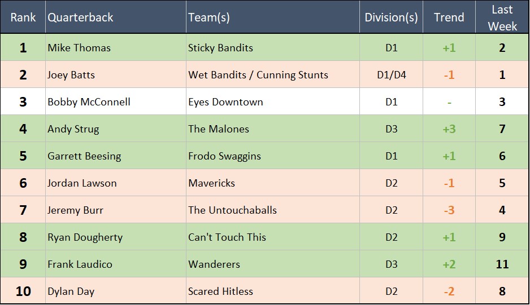
Task: Click the Trend column header
Action: point(449,17)
